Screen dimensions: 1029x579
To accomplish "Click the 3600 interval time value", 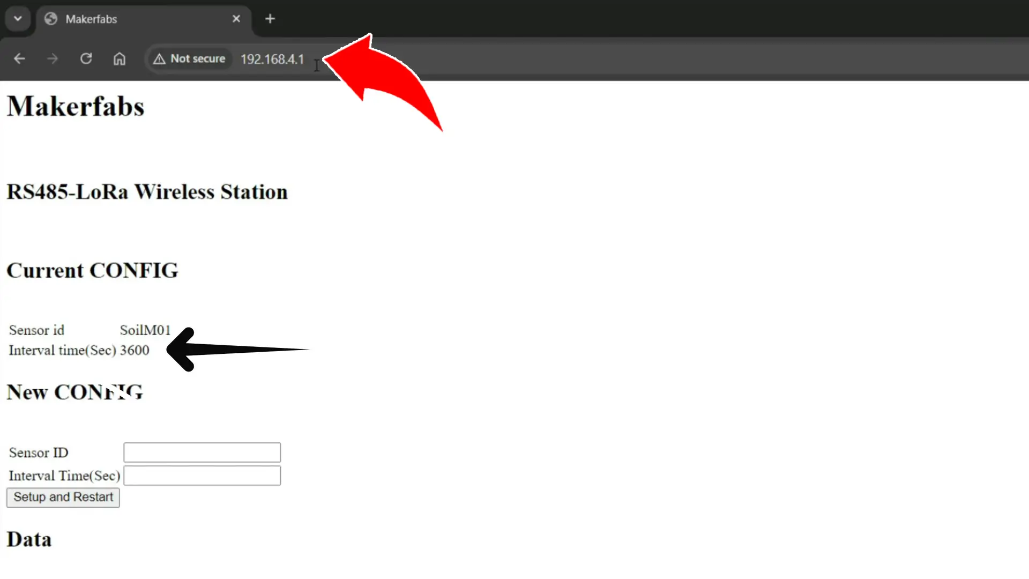I will point(135,350).
